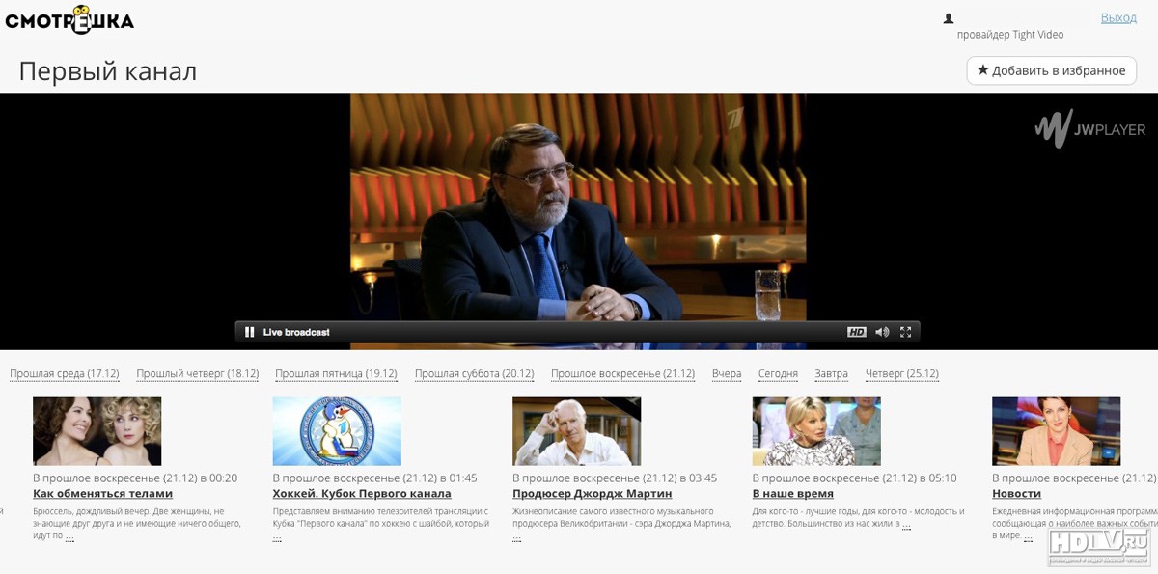This screenshot has height=574, width=1158.
Task: Open the user profile icon
Action: pos(949,18)
